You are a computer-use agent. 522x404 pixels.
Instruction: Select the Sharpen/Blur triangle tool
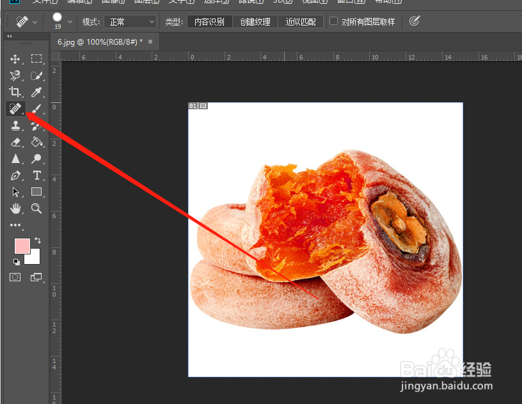click(x=15, y=159)
